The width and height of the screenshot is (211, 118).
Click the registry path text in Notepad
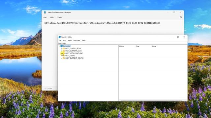click(102, 23)
